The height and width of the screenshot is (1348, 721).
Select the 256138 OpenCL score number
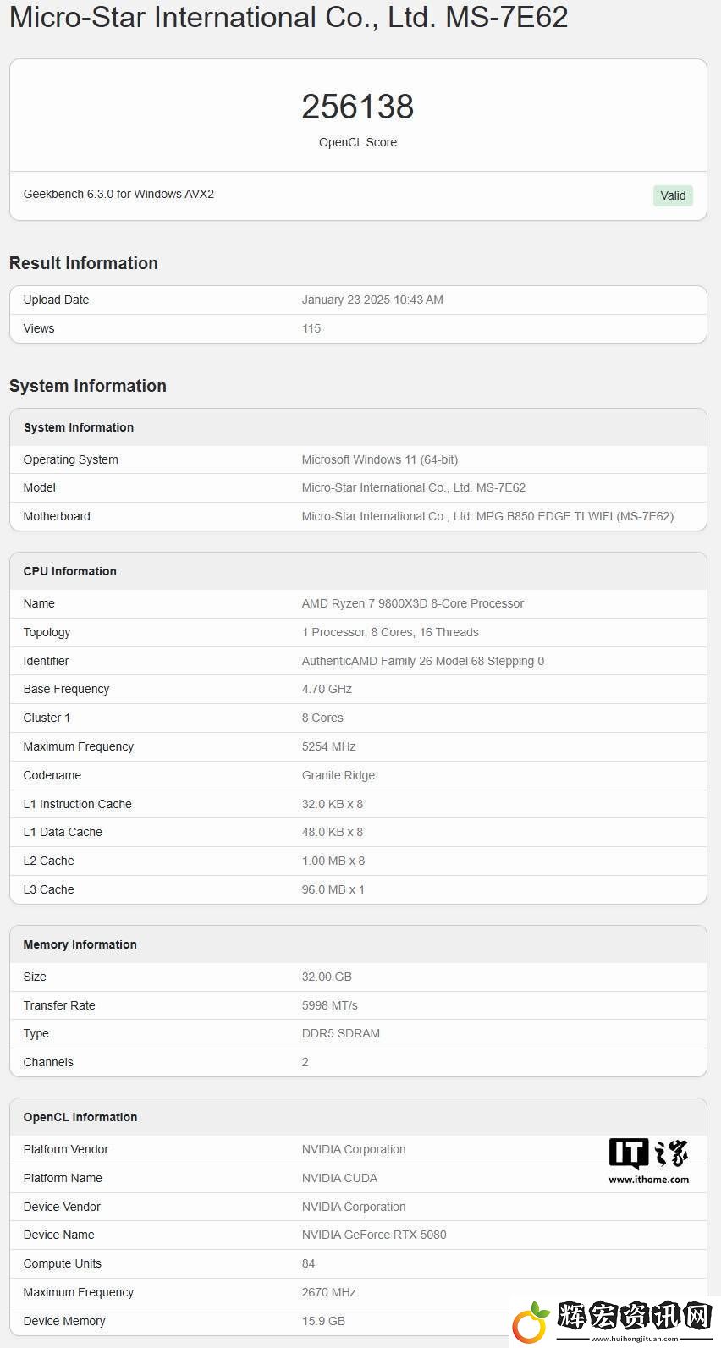pos(358,107)
